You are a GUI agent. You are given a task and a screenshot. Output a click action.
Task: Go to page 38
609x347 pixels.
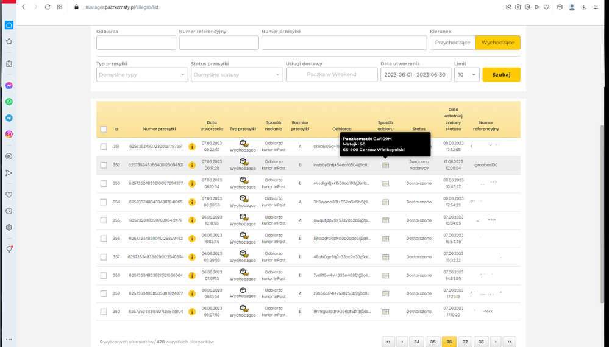click(x=481, y=342)
